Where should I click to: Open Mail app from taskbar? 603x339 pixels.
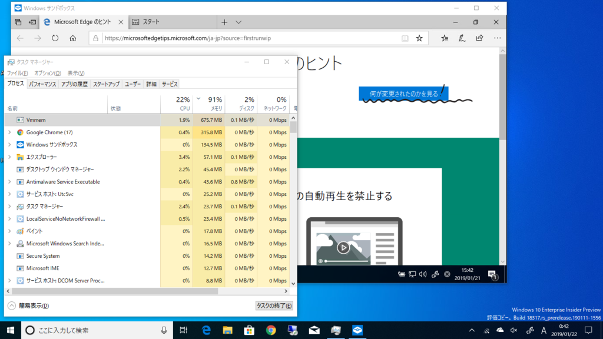coord(314,330)
